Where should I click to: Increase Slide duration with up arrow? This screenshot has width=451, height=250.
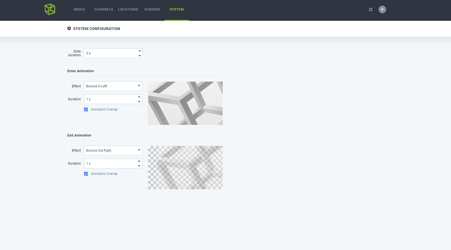pos(140,51)
